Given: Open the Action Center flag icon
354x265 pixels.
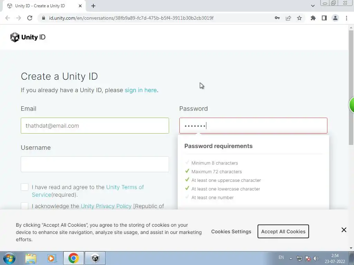Looking at the screenshot, I should (x=307, y=258).
